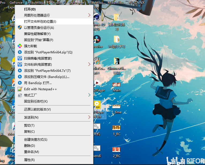Image resolution: width=205 pixels, height=165 pixels.
Task: Run as administrator 以管理员身份运行(A)
Action: pos(54,28)
